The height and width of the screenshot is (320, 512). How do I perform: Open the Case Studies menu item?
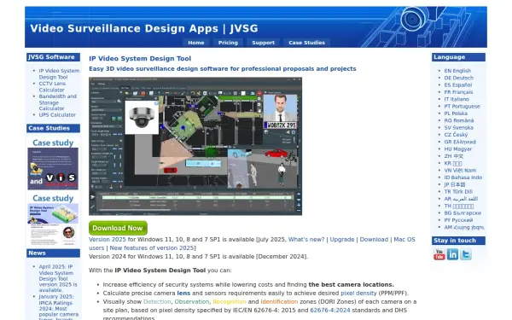pos(306,43)
